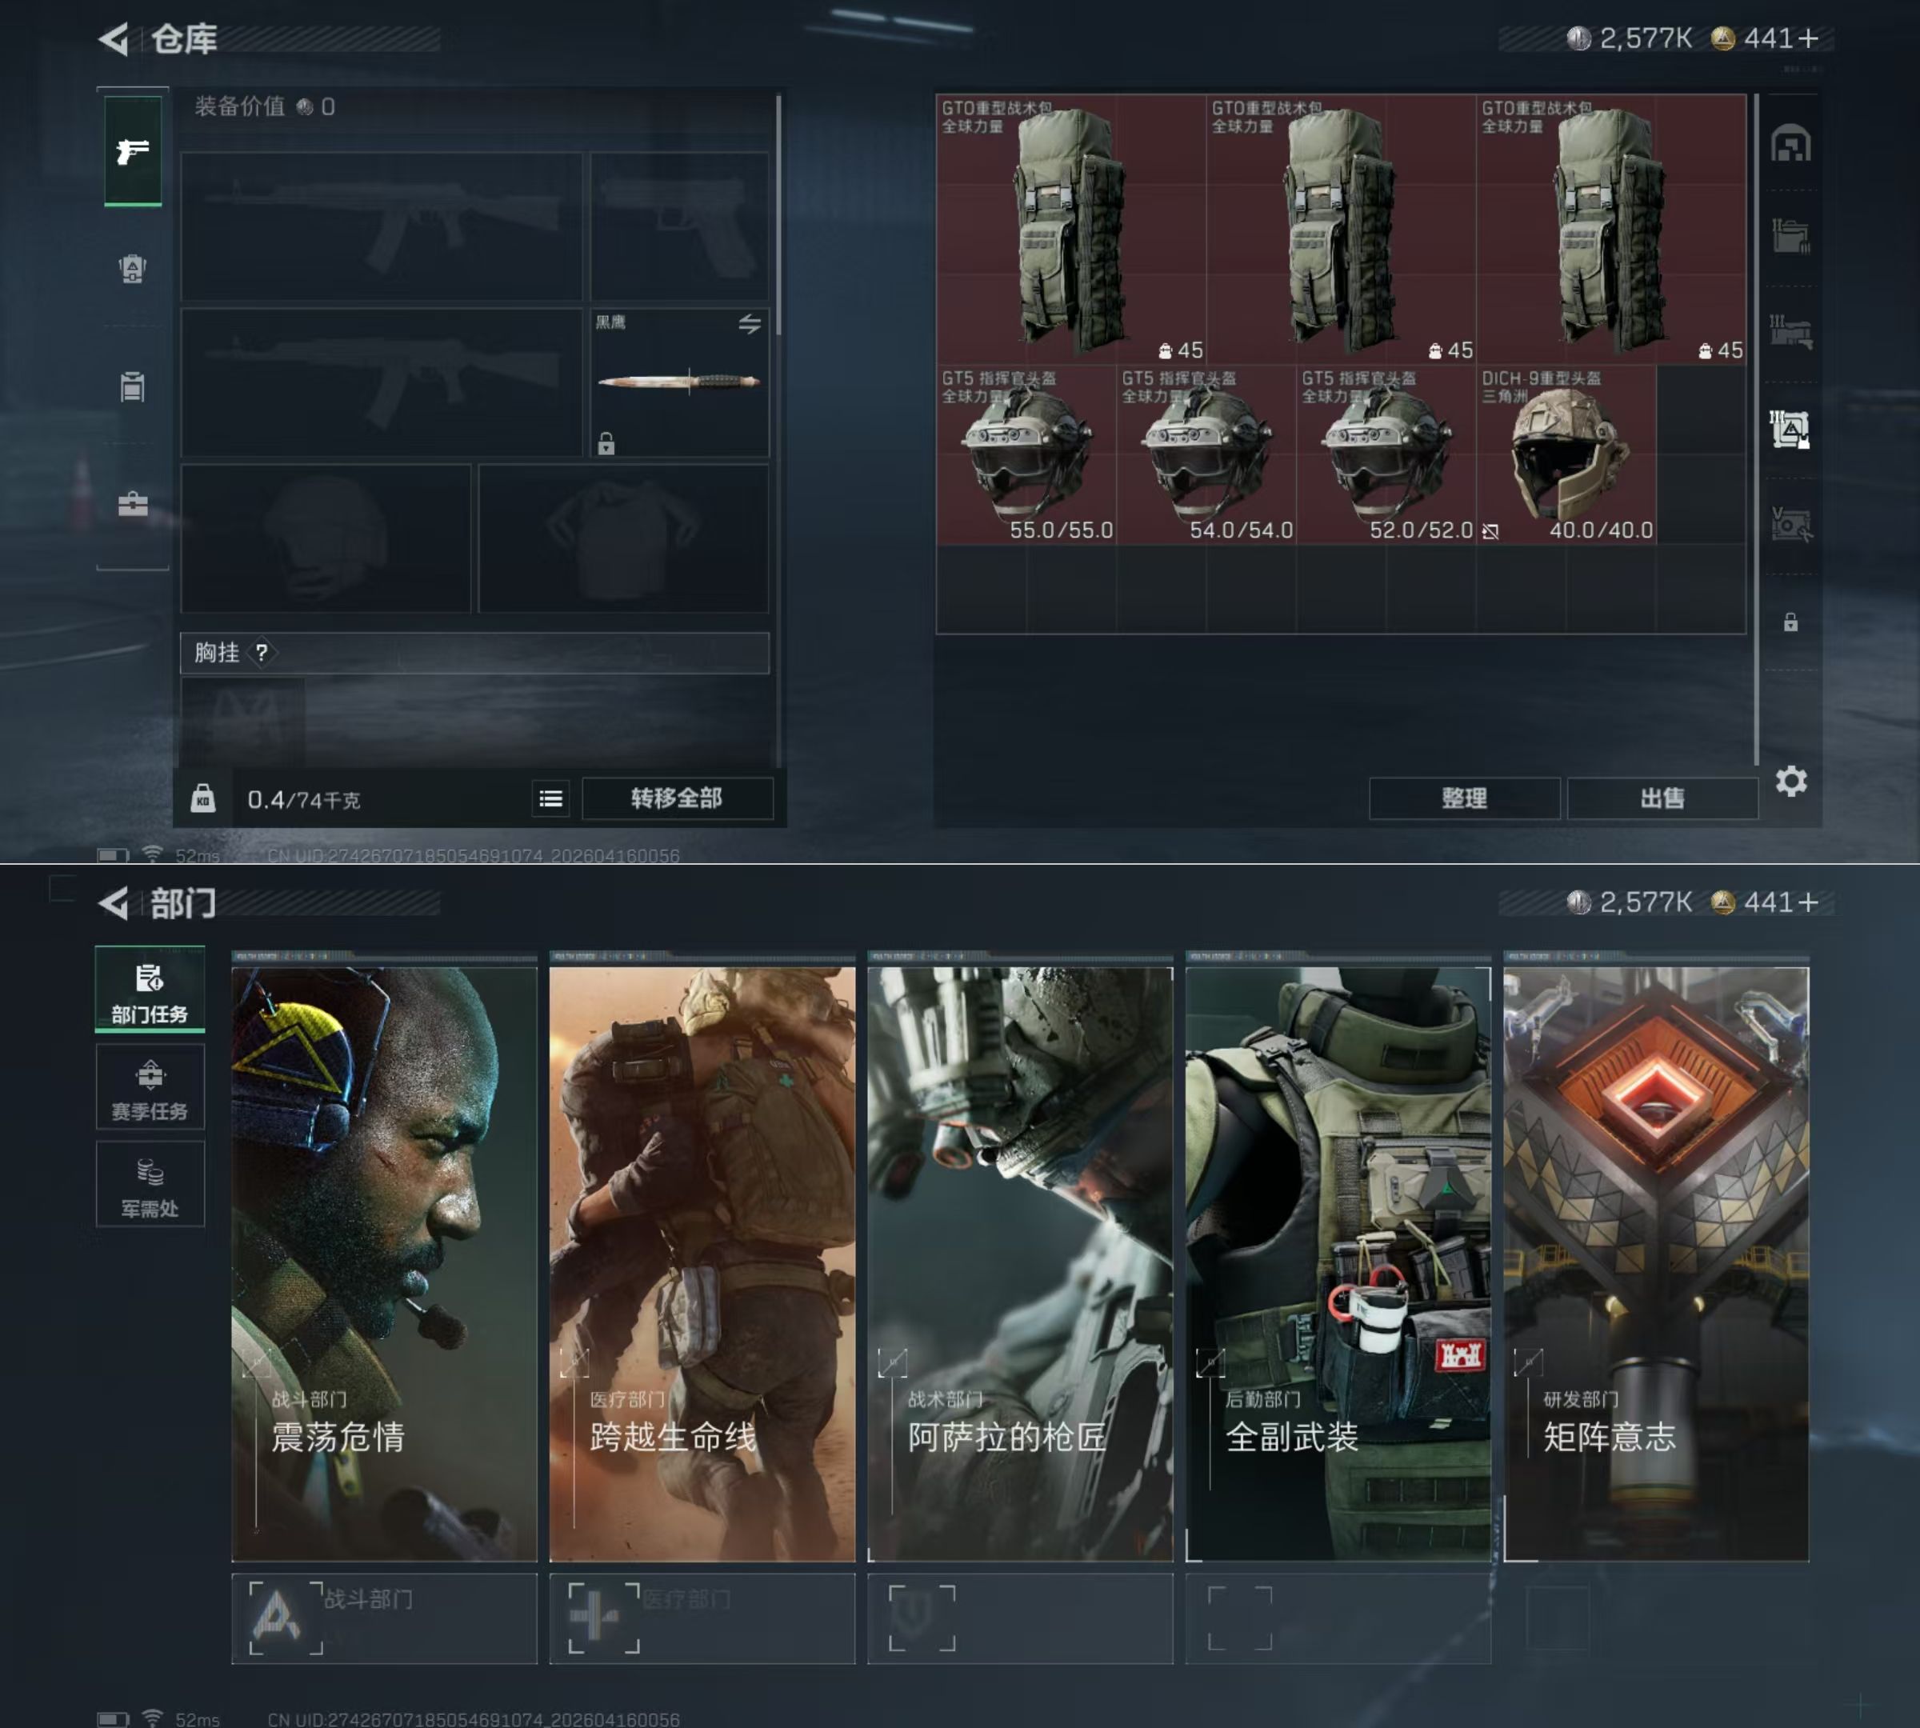
Task: Click the plus sign beside 441 currency
Action: 1808,39
